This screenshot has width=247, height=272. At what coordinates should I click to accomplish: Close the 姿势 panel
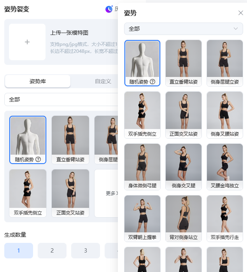240,13
